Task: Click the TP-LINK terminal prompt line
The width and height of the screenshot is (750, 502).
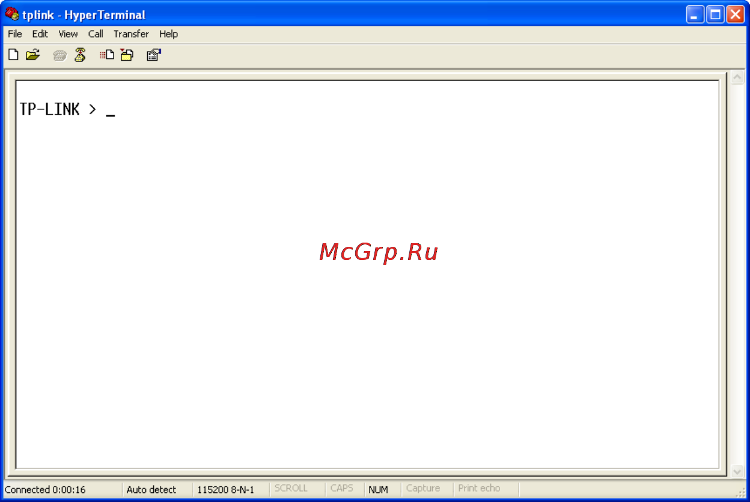Action: point(67,109)
